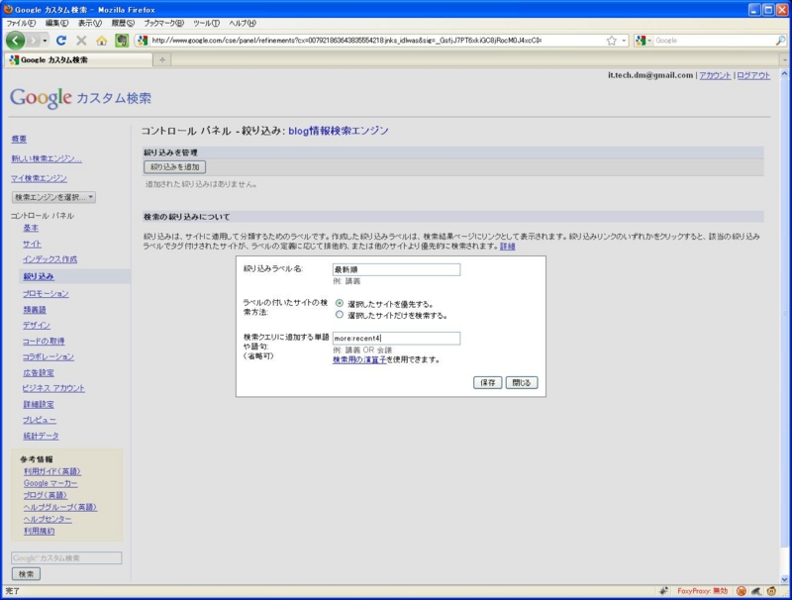Click the ログアウト link
The image size is (792, 600).
click(x=753, y=75)
